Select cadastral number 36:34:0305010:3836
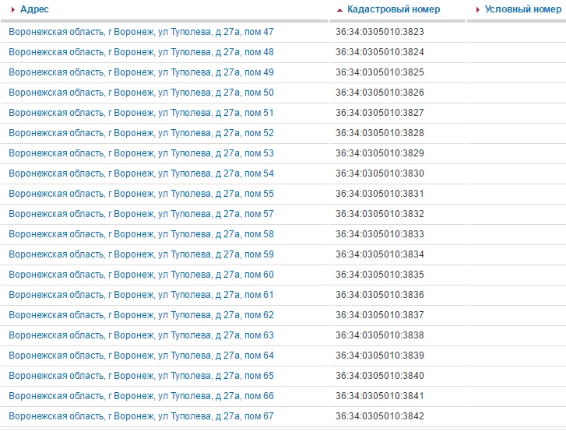 click(380, 294)
